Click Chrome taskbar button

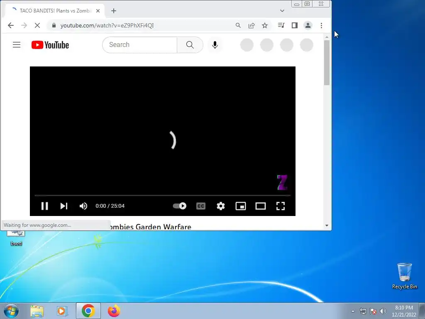(x=88, y=311)
